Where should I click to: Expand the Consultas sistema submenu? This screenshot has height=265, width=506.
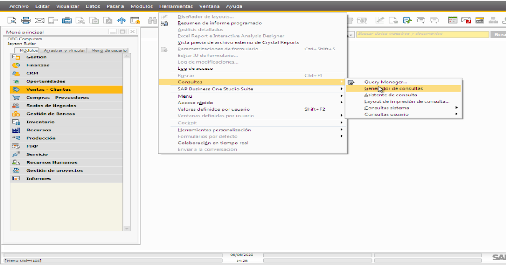pyautogui.click(x=382, y=108)
